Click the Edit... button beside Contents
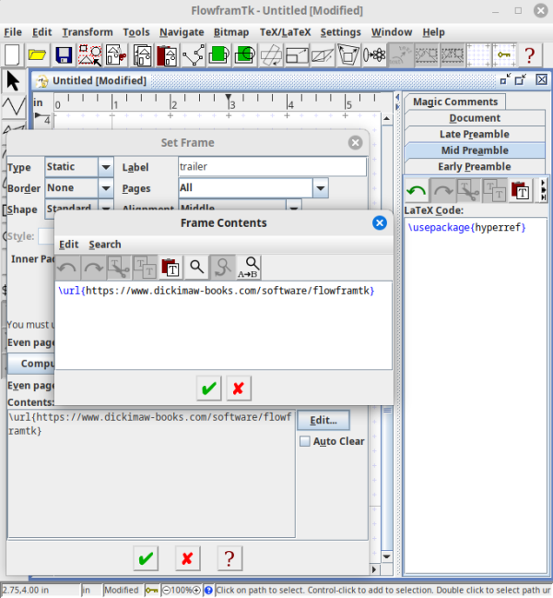The image size is (553, 598). tap(323, 420)
